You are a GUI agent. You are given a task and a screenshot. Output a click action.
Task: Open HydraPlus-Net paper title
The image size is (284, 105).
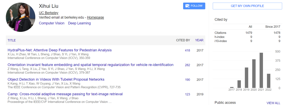(x=60, y=50)
